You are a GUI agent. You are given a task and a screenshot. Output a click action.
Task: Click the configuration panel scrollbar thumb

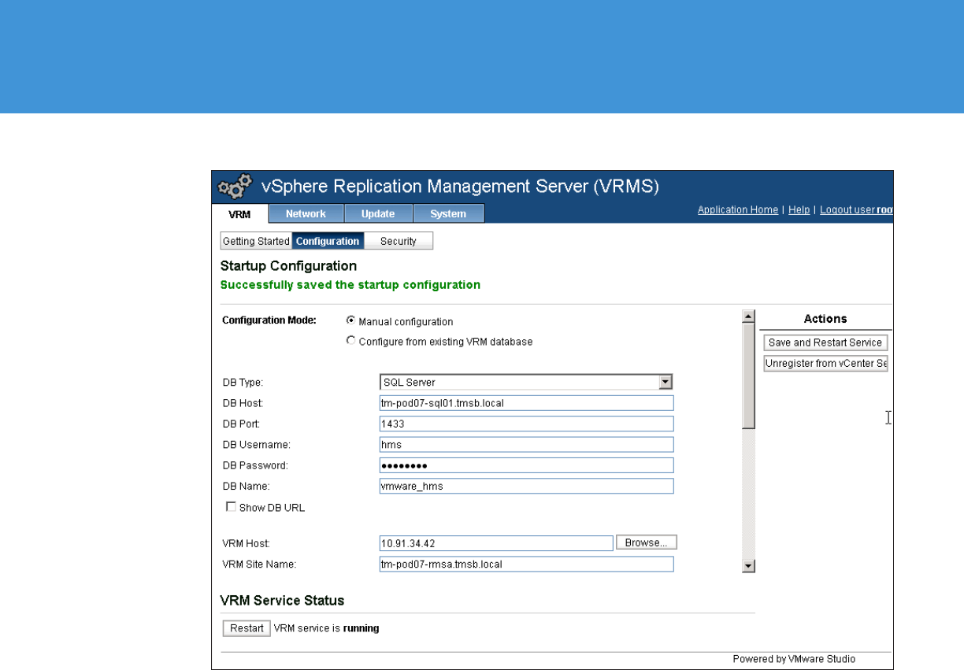(749, 376)
